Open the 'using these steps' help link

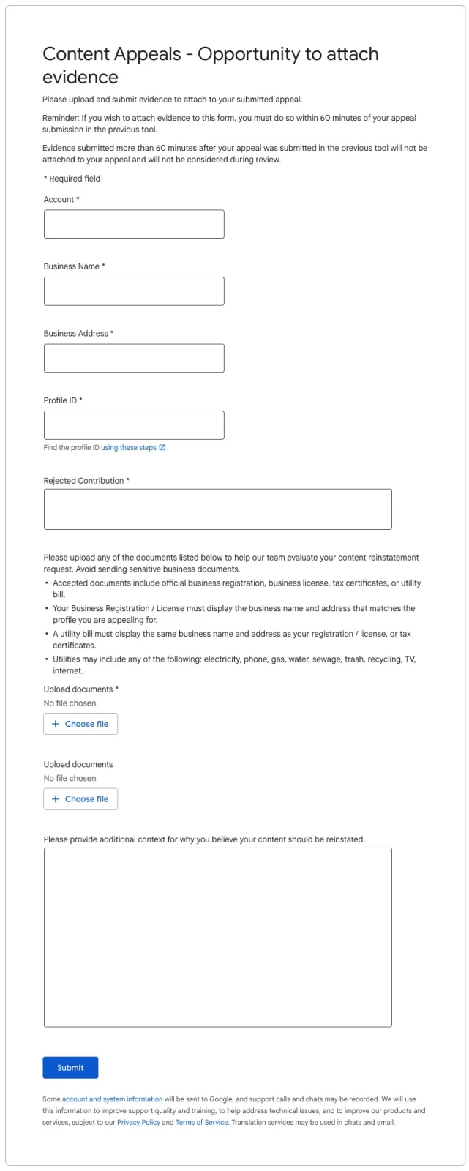pyautogui.click(x=130, y=446)
